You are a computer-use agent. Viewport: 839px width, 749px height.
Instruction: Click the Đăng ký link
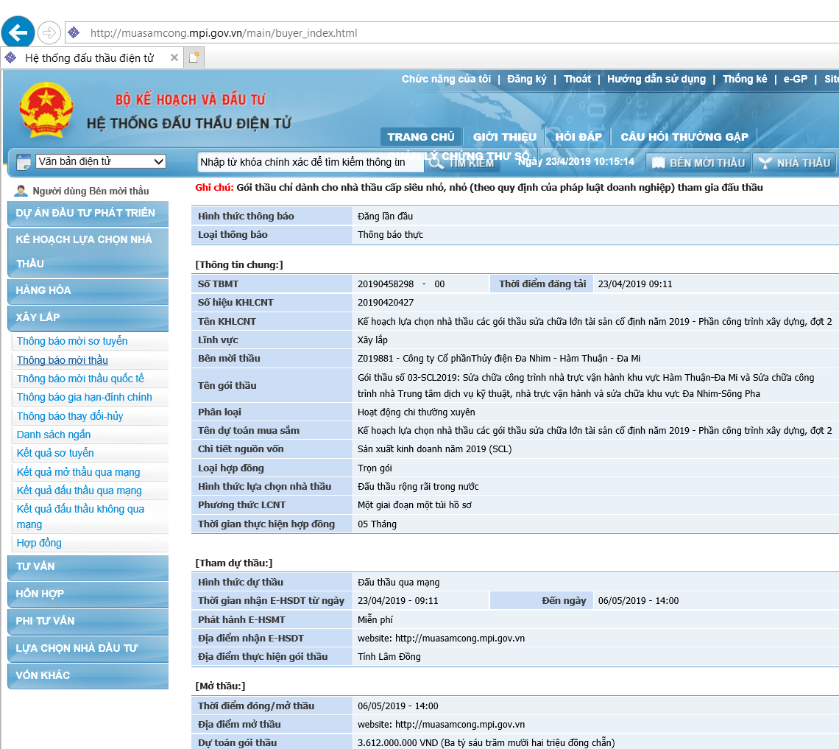(x=527, y=80)
